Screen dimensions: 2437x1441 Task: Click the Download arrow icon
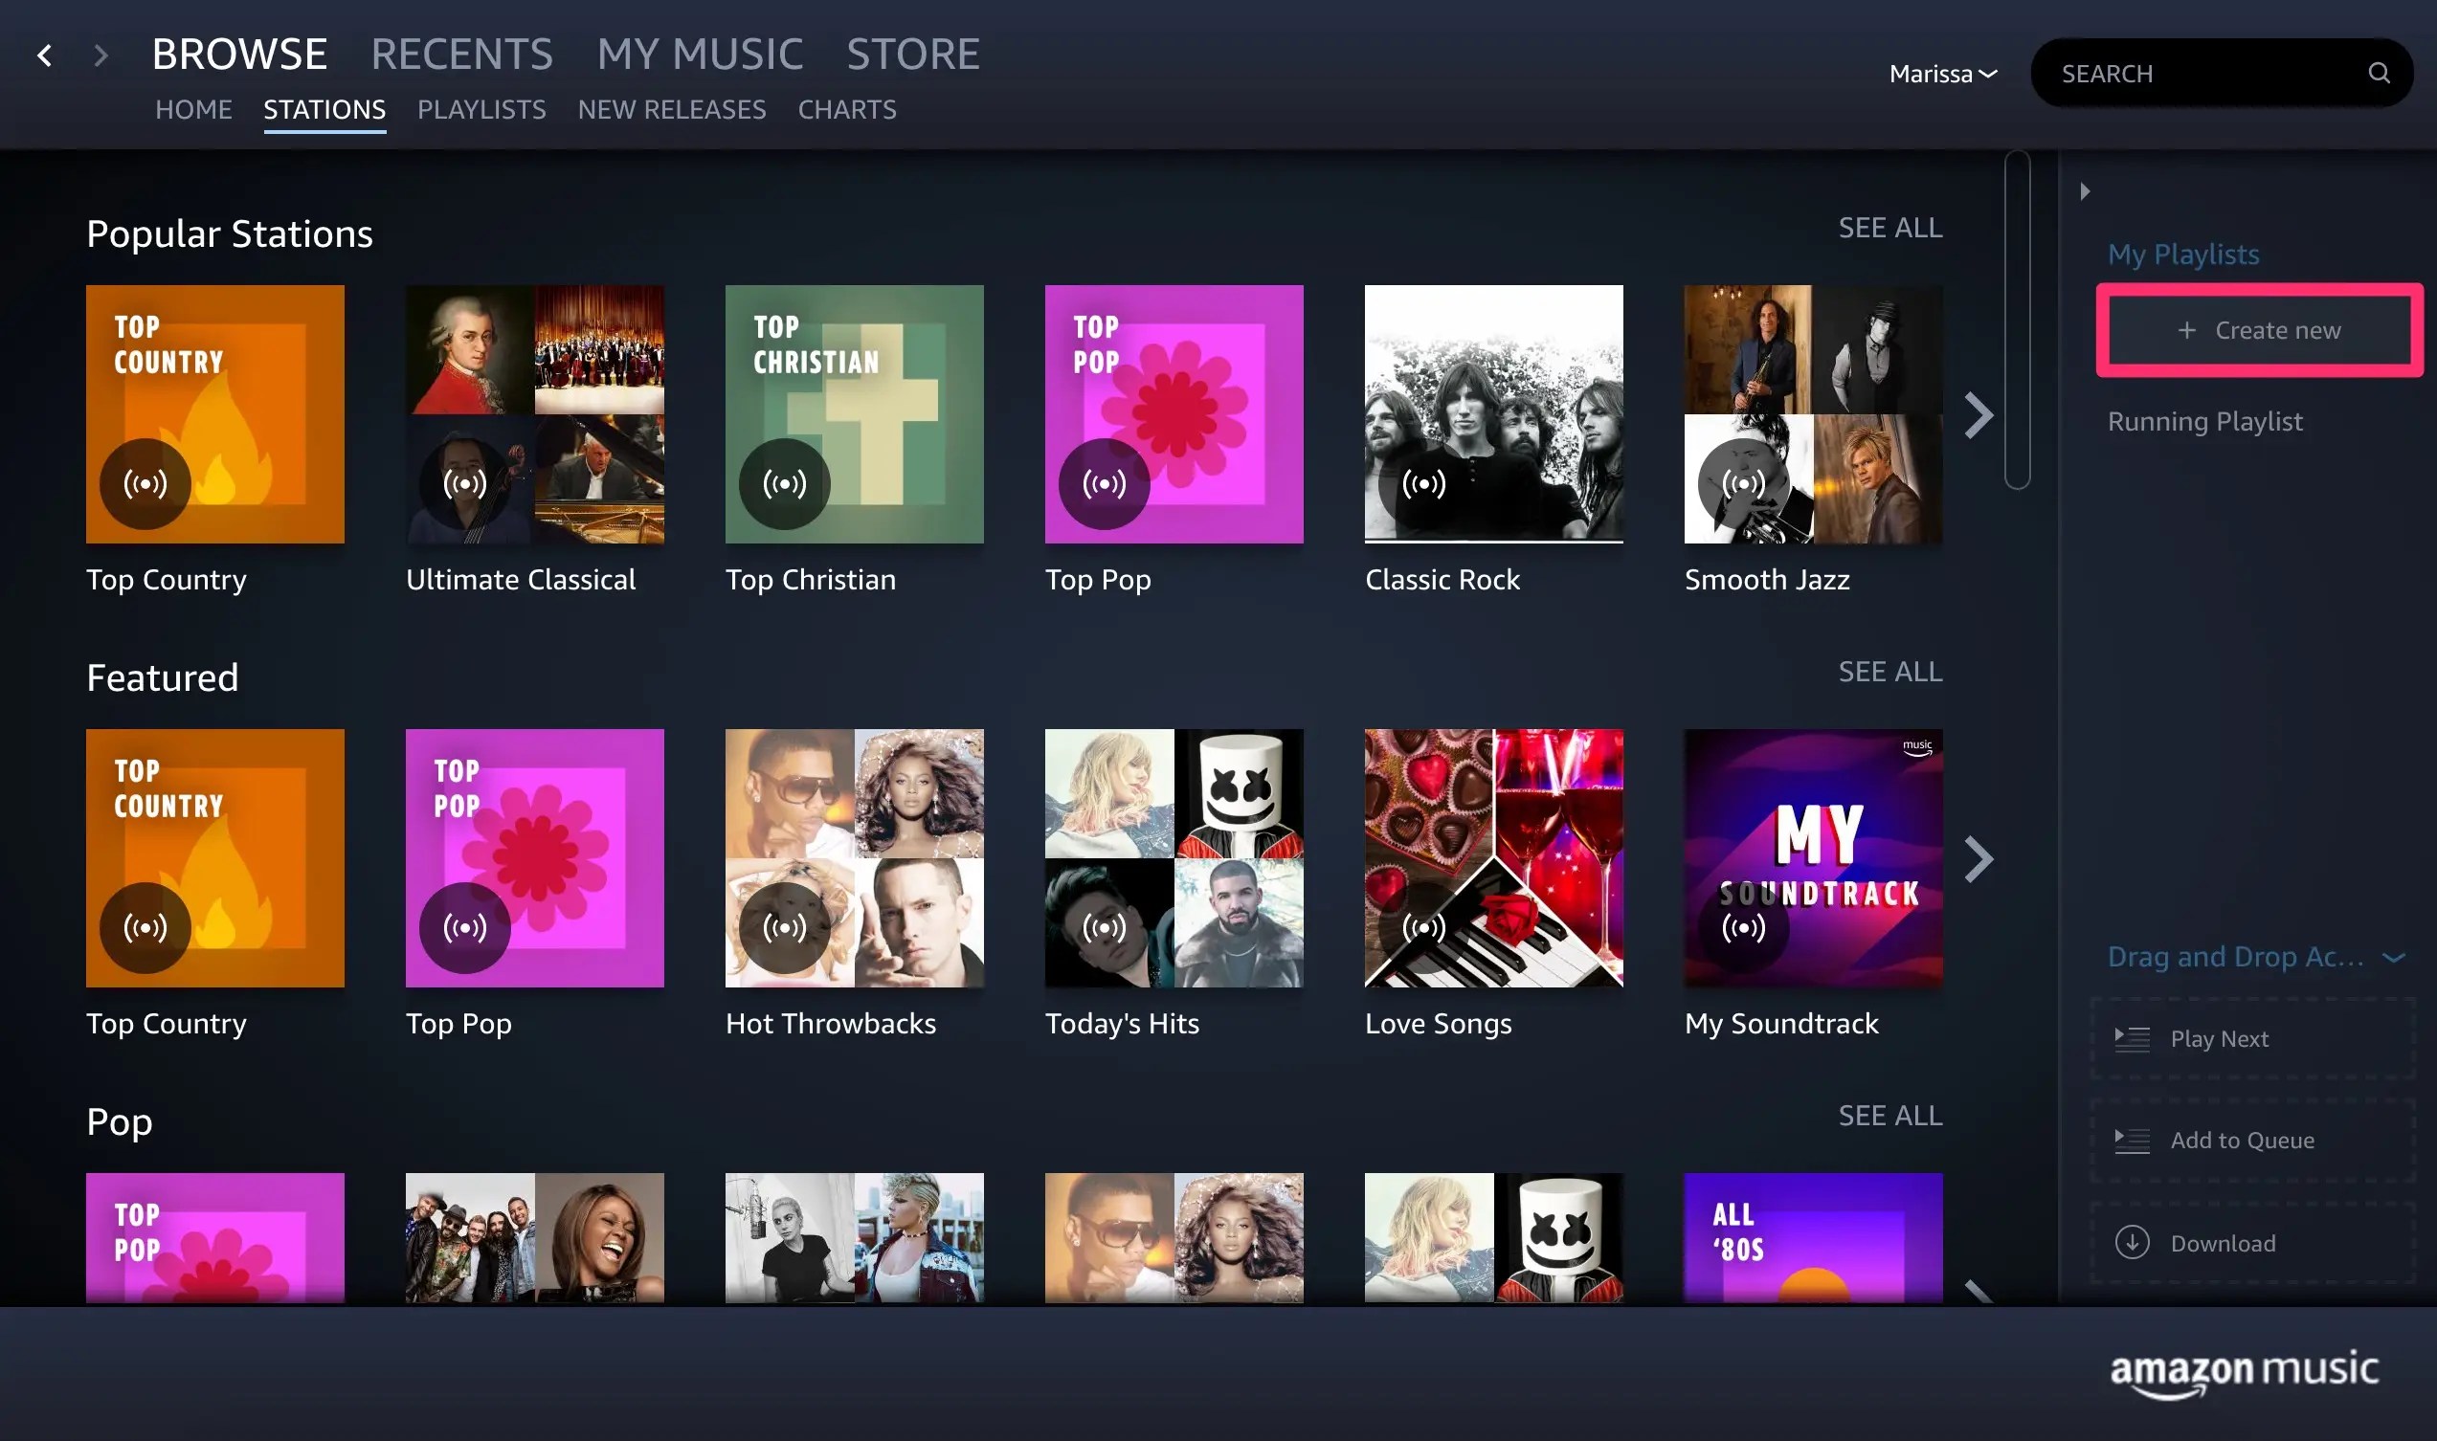click(2132, 1242)
